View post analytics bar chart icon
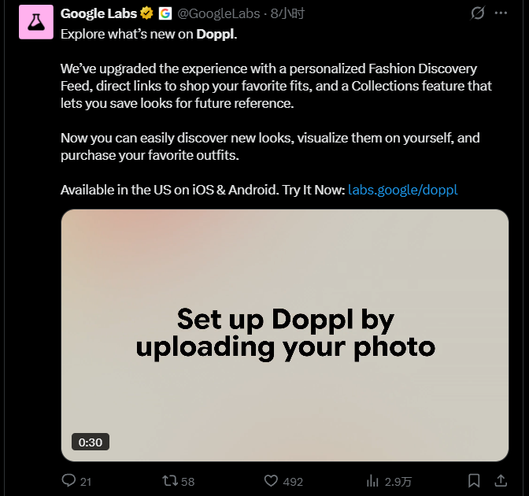Viewport: 529px width, 496px height. [x=373, y=480]
